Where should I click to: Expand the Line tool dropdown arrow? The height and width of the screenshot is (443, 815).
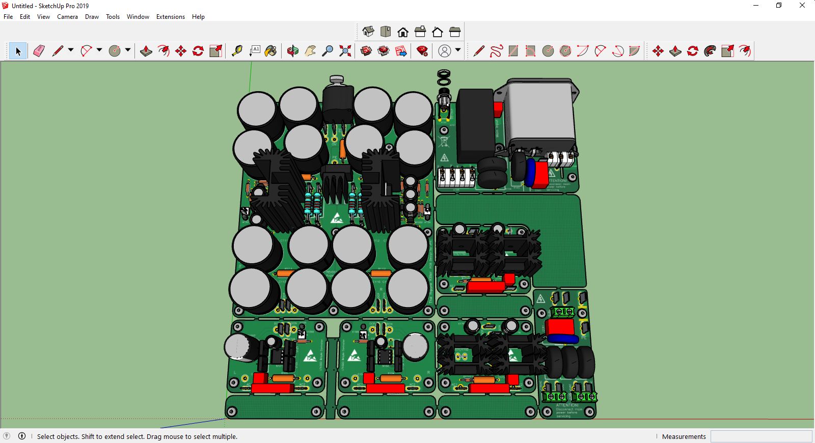coord(71,50)
